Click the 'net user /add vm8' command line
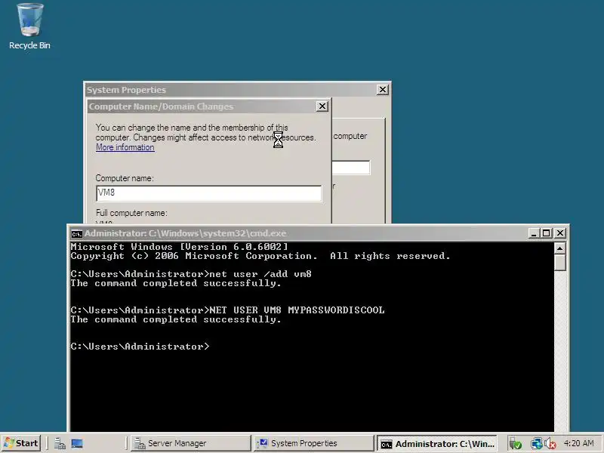This screenshot has width=604, height=453. [191, 274]
